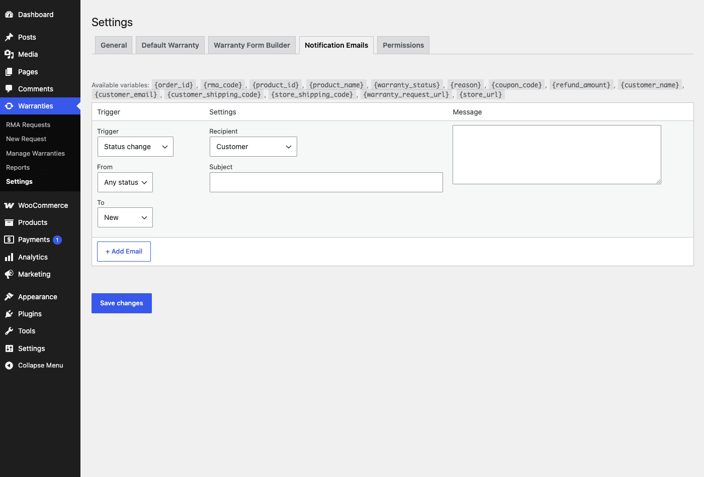Viewport: 704px width, 477px height.
Task: Click the Payments notification badge
Action: pyautogui.click(x=57, y=240)
